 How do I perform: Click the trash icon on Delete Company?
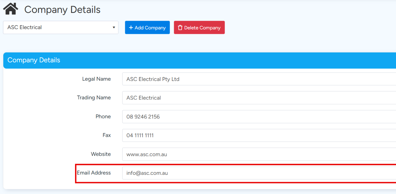point(180,28)
